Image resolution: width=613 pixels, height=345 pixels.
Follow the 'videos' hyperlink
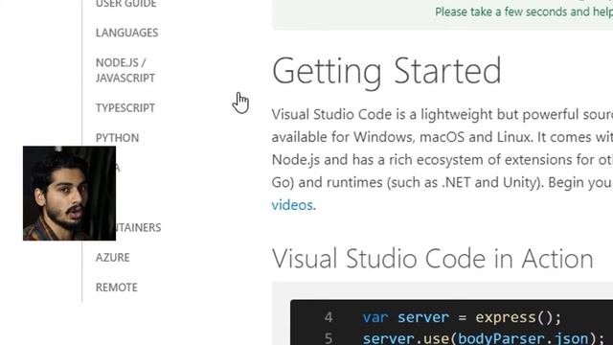292,205
